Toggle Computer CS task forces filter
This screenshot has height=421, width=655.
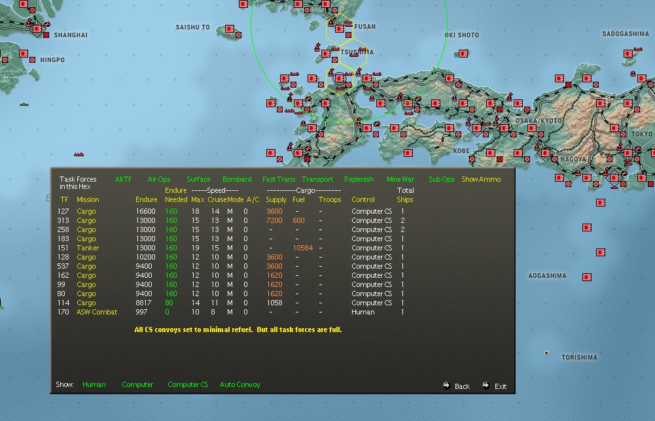[x=188, y=384]
